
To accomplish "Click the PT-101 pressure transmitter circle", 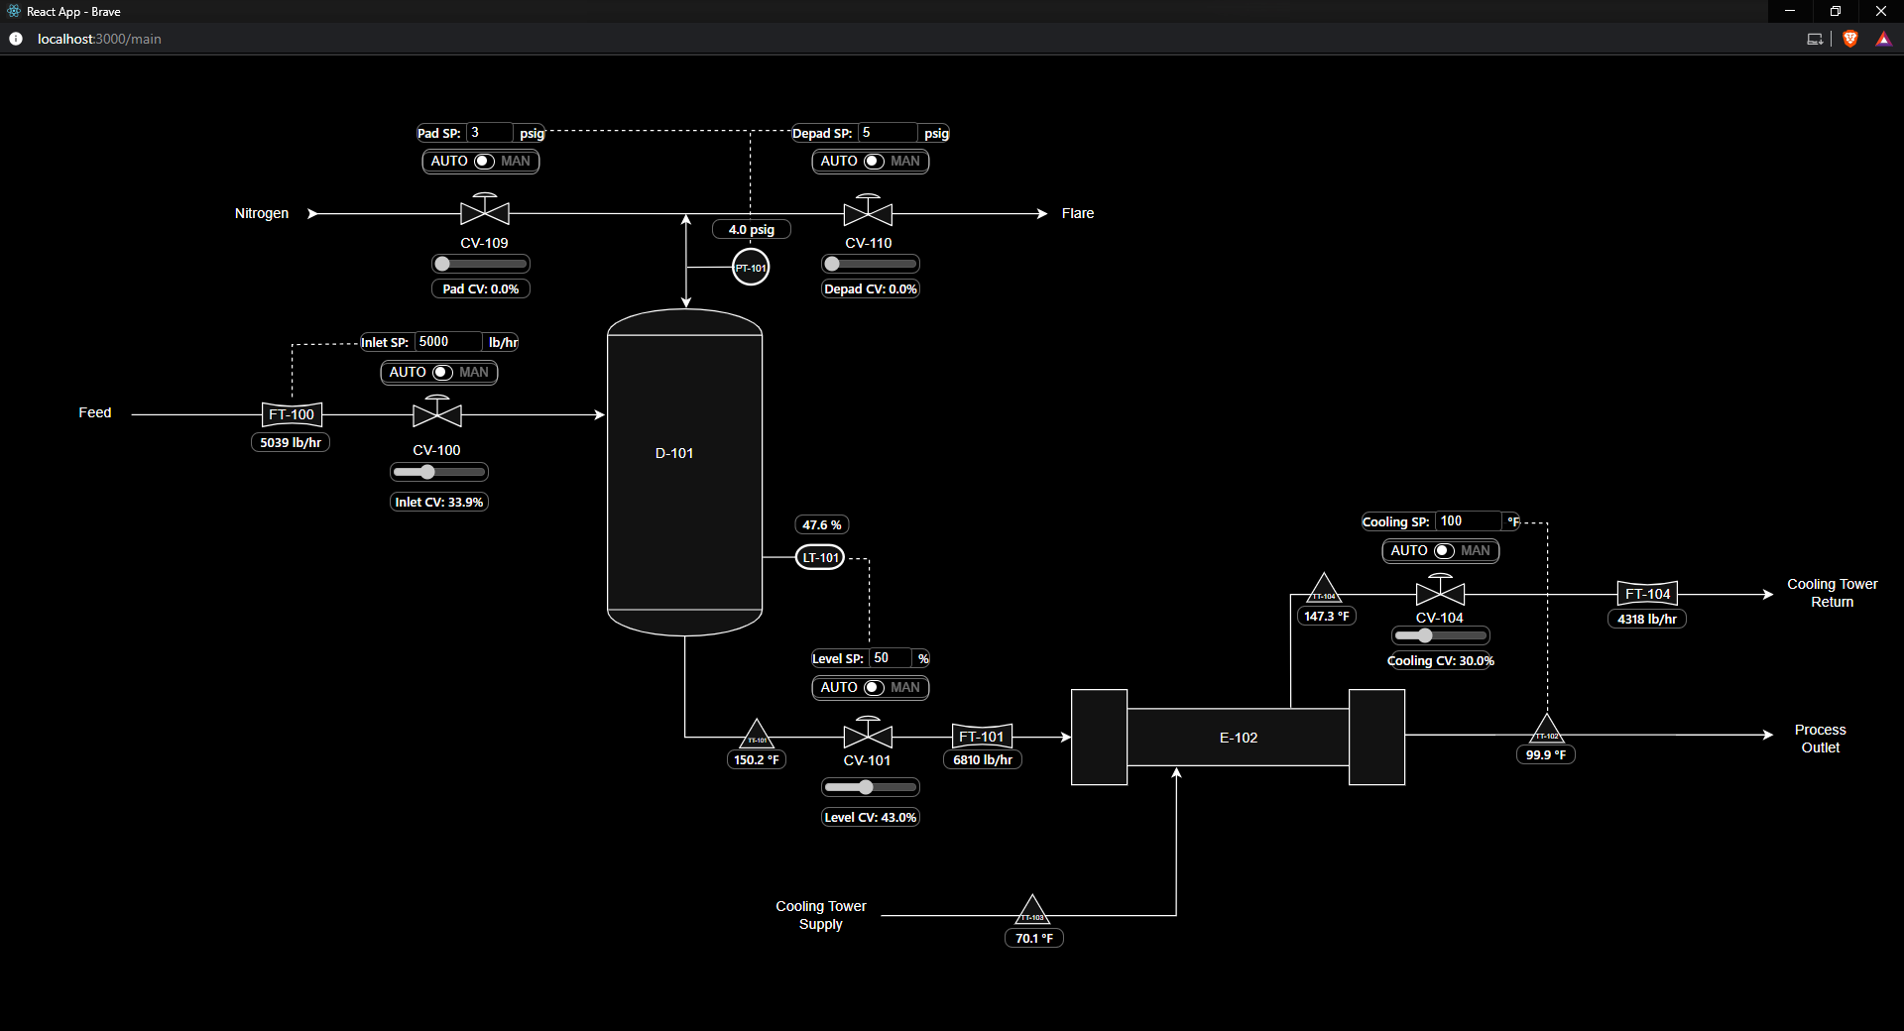I will 751,267.
